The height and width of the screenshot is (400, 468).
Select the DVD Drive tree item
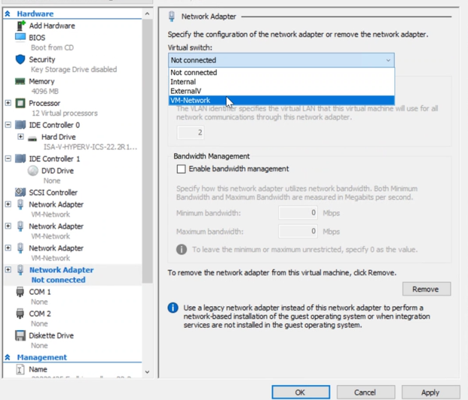pyautogui.click(x=58, y=170)
